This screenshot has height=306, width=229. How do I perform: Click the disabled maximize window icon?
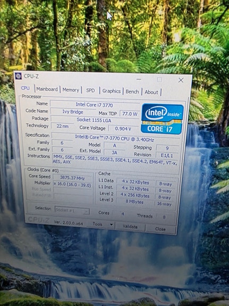(x=159, y=80)
